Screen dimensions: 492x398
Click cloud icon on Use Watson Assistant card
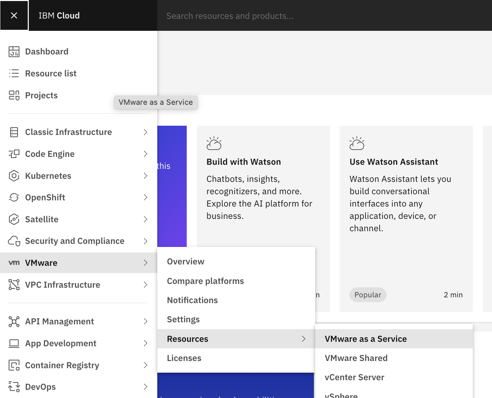357,143
